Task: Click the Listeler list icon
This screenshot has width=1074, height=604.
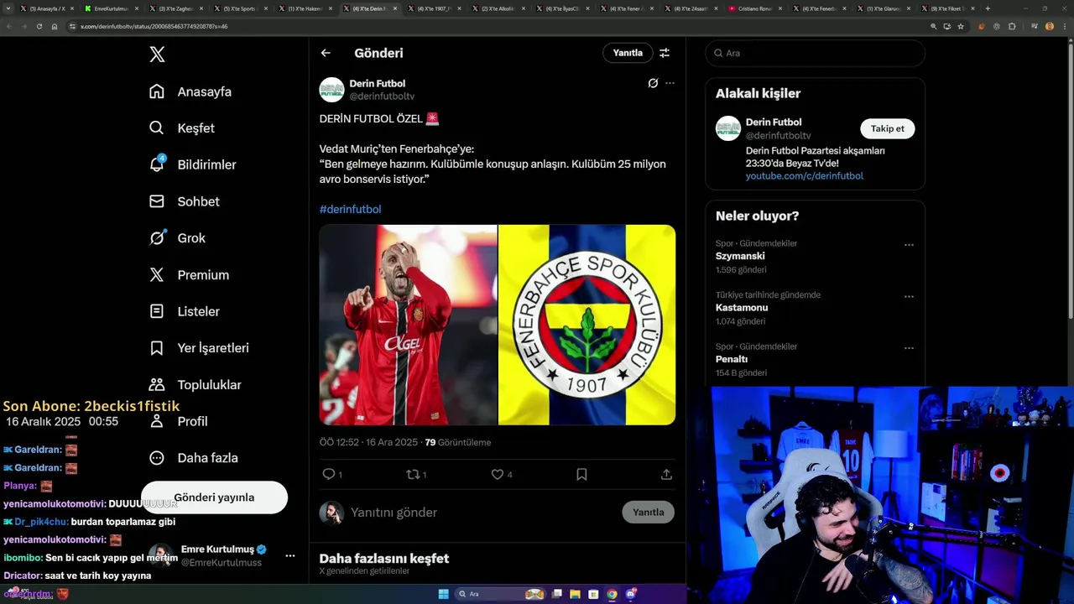Action: pos(157,311)
